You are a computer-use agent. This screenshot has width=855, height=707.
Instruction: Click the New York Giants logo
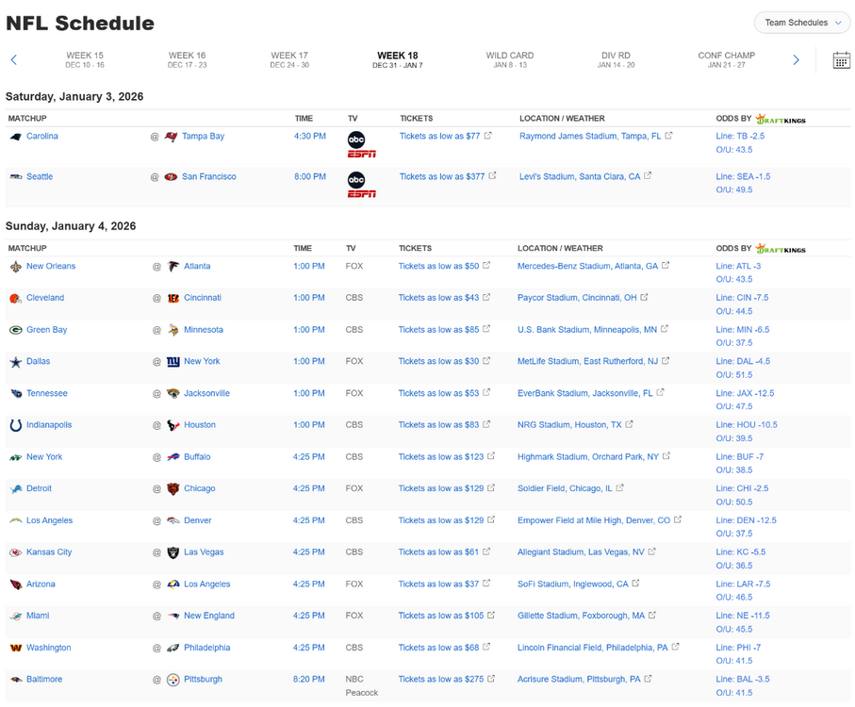[173, 361]
